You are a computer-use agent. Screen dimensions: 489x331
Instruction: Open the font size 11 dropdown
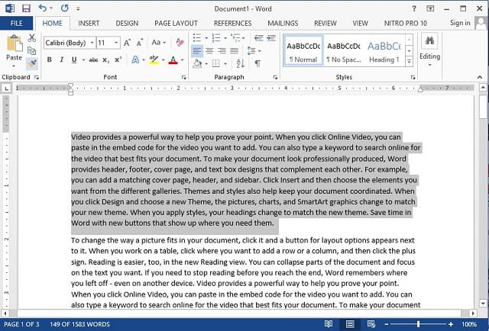[x=116, y=43]
